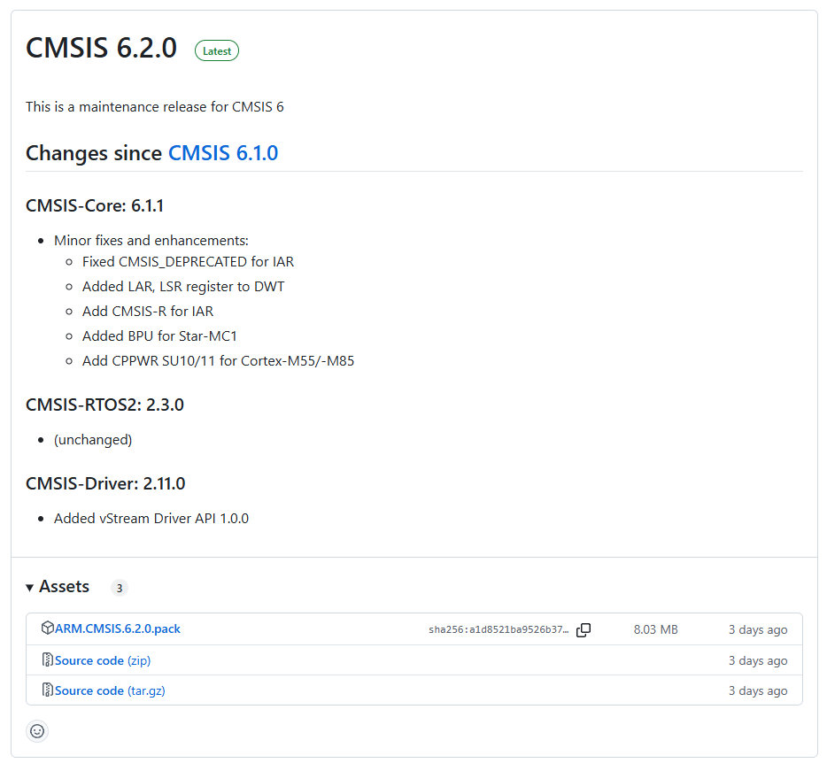This screenshot has width=827, height=771.
Task: Click the Assets count badge showing 3
Action: 120,588
